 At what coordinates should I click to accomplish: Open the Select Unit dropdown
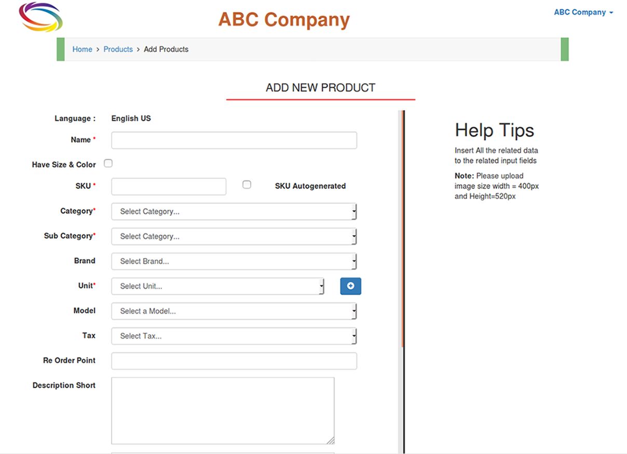[217, 286]
